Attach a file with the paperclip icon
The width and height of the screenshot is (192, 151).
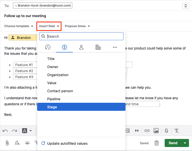click(7, 143)
